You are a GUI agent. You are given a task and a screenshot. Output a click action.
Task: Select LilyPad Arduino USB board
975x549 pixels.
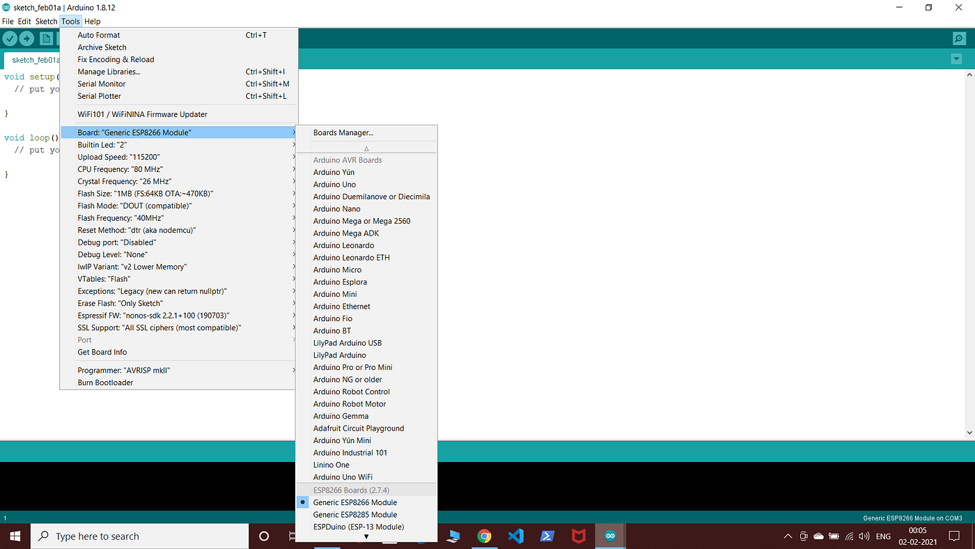(366, 343)
